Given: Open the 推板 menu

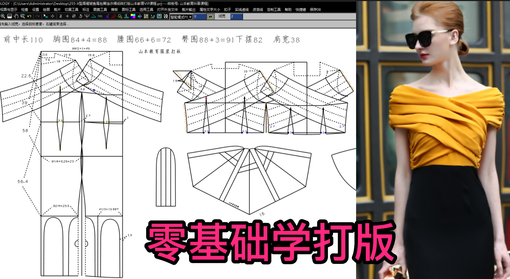Looking at the screenshot, I should [114, 9].
